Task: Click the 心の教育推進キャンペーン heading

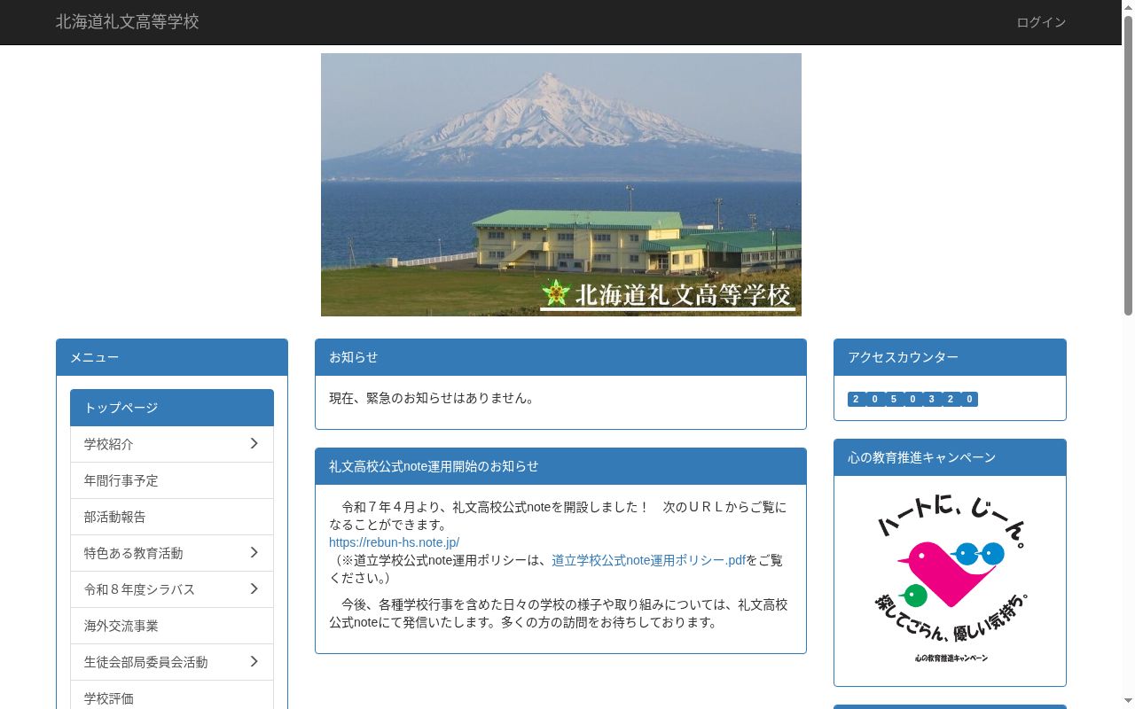Action: (x=950, y=457)
